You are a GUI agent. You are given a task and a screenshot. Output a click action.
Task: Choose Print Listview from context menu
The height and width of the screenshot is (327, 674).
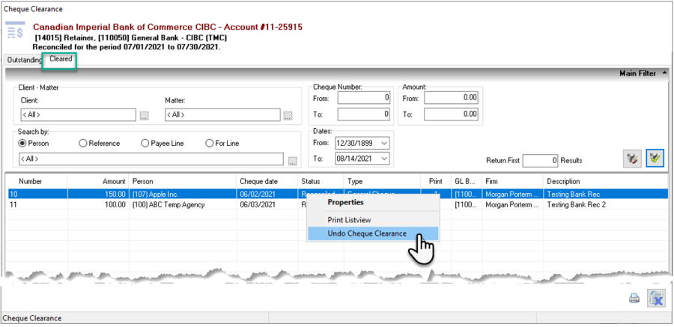(x=349, y=220)
